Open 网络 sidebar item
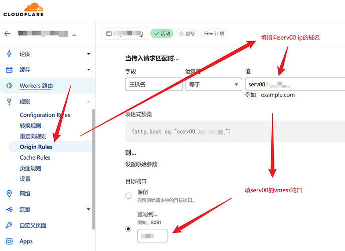This screenshot has height=251, width=345. tap(25, 194)
